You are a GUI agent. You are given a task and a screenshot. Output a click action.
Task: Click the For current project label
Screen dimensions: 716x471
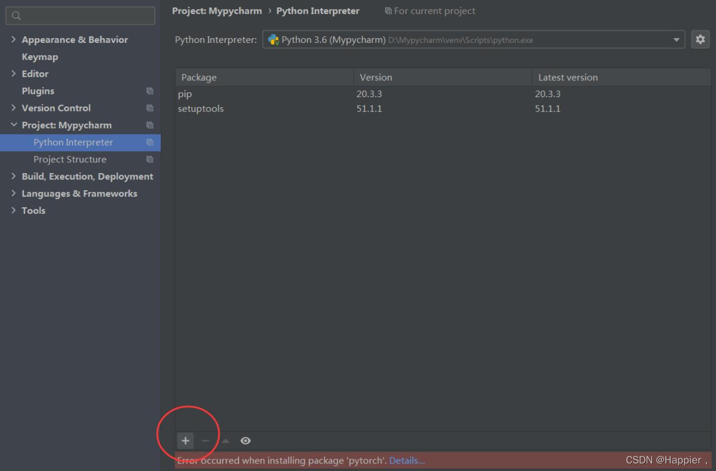click(434, 11)
